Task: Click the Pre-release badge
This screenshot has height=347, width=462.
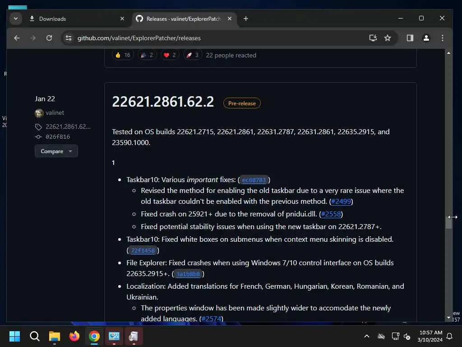Action: [242, 103]
